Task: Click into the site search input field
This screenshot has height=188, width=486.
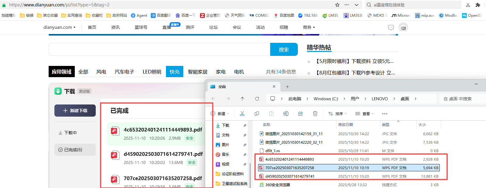Action: 159,49
